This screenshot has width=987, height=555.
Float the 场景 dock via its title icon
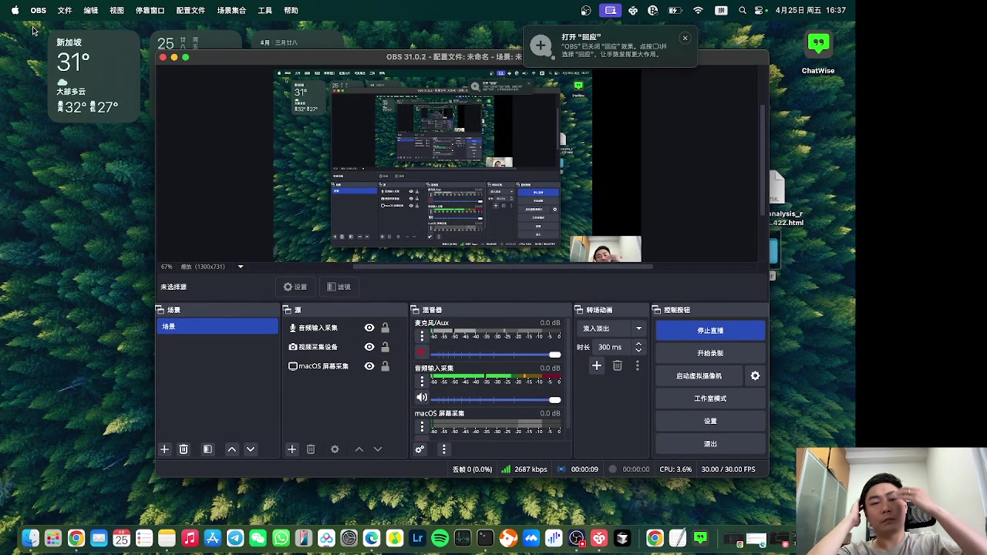click(x=160, y=310)
